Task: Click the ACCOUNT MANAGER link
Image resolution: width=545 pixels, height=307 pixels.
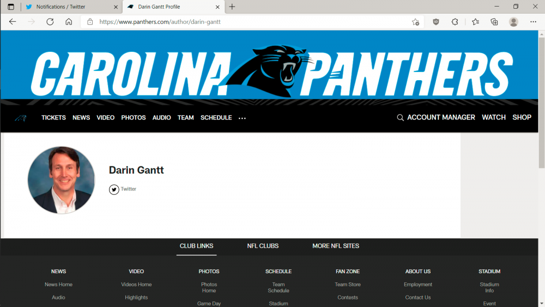Action: pyautogui.click(x=441, y=117)
